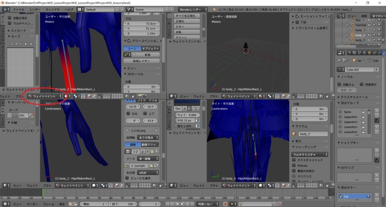Toggle visibility eye of body_3 object

coord(369,40)
